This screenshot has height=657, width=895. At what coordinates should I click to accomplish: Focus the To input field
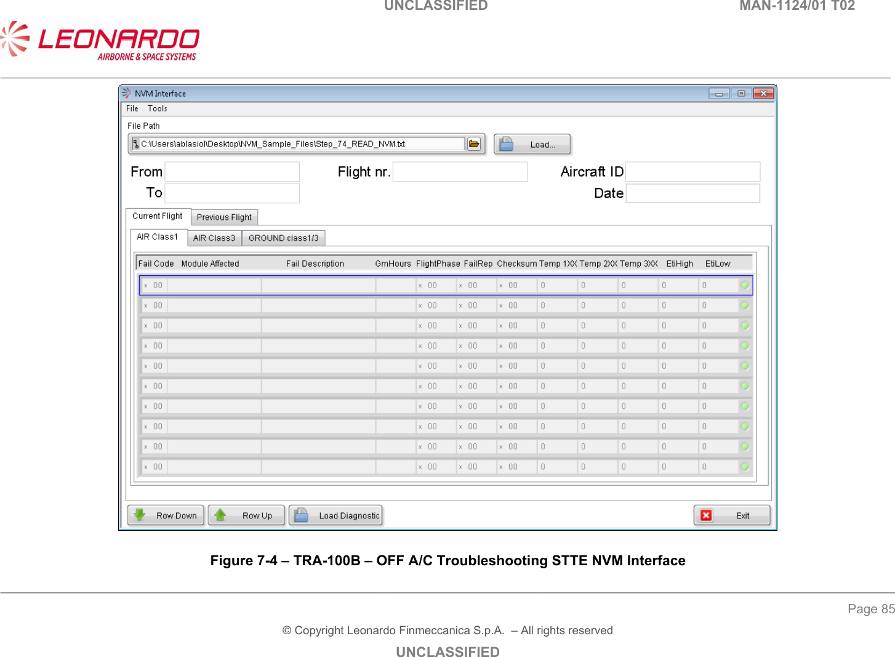tap(232, 193)
